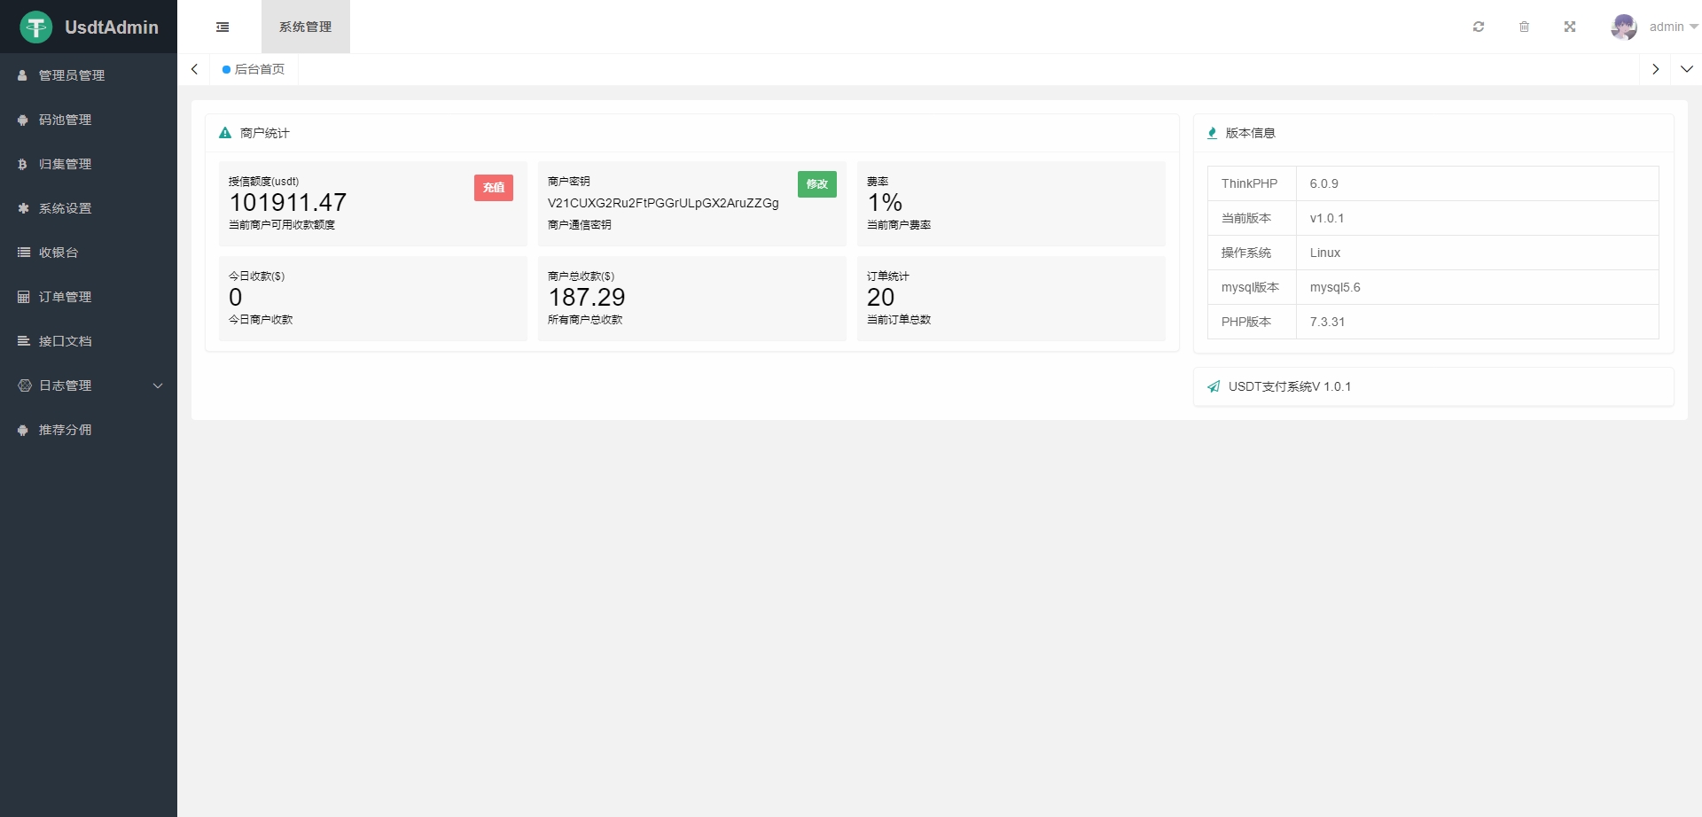Open the tab options dropdown chevron
Image resolution: width=1702 pixels, height=817 pixels.
(1686, 69)
